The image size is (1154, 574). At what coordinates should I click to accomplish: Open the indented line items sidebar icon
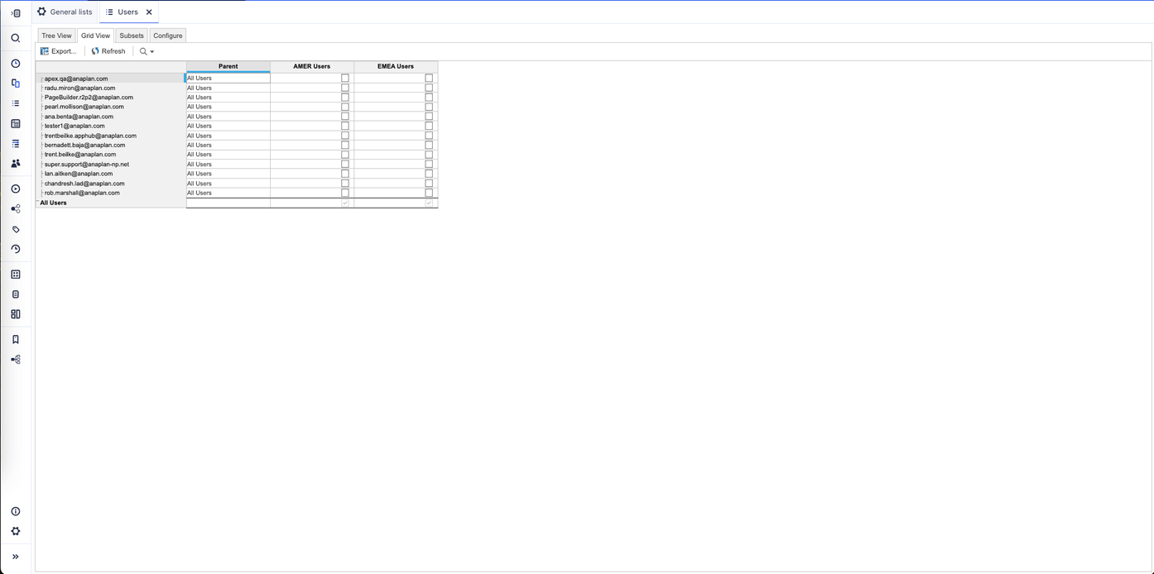click(x=16, y=144)
